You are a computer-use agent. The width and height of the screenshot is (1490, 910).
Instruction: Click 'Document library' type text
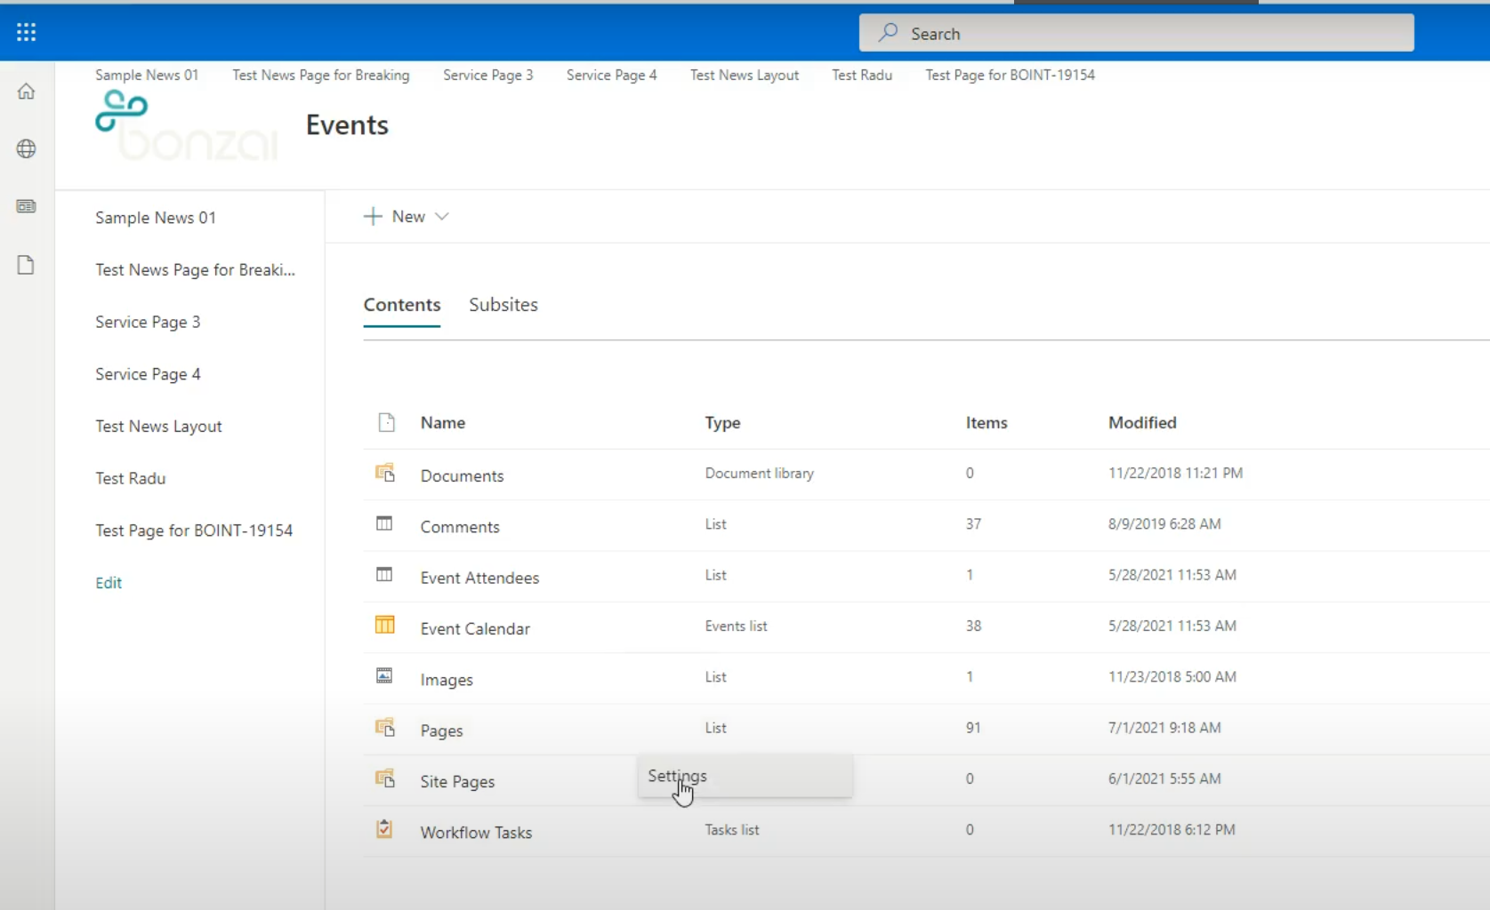(x=759, y=474)
